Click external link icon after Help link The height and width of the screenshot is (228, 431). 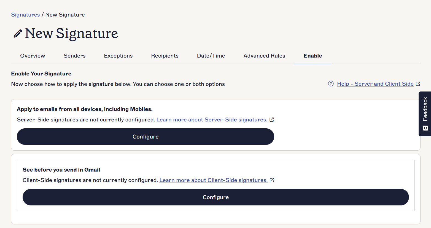[x=418, y=84]
